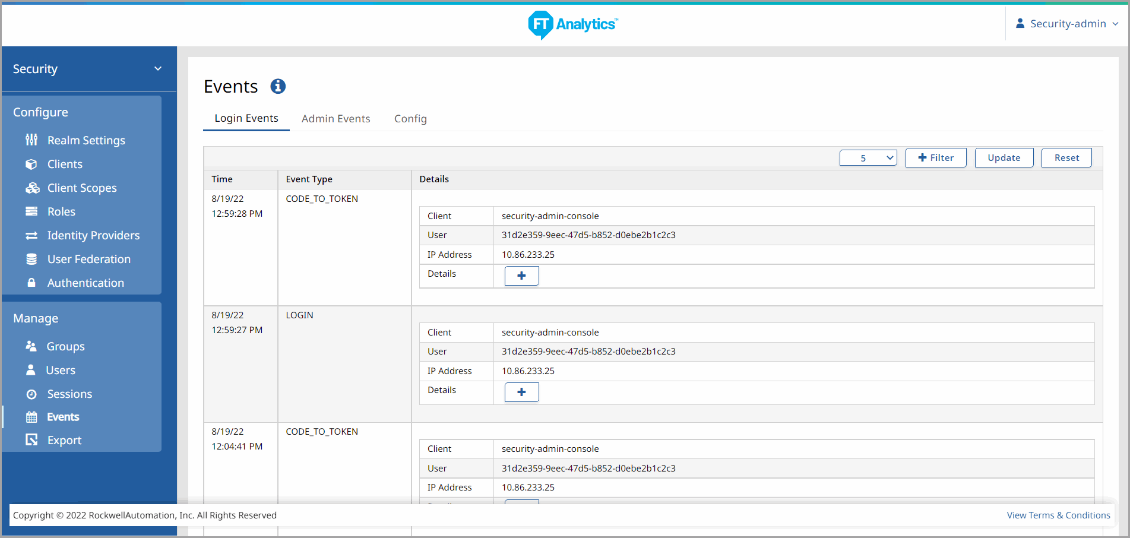Navigate to Groups
1130x538 pixels.
[65, 346]
